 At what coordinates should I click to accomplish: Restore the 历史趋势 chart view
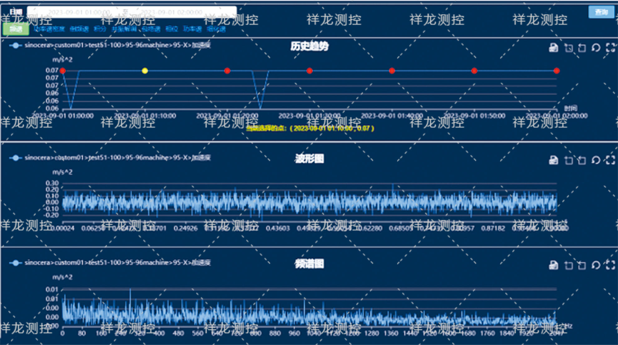596,48
